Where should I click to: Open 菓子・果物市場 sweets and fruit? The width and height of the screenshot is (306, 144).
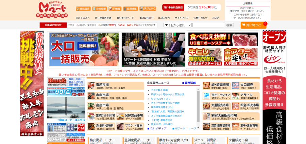(x=245, y=126)
